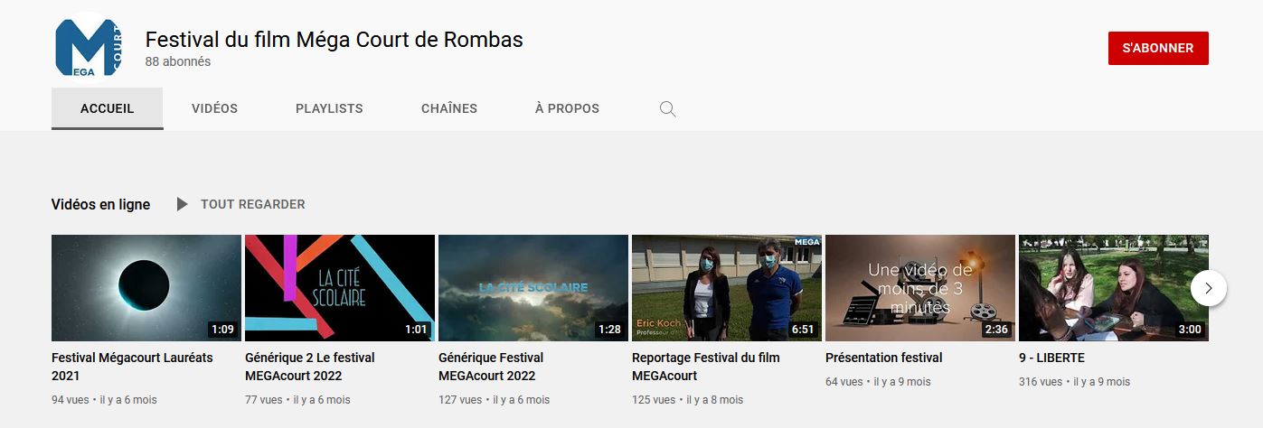Play the Générique 2 colorful ribbons thumbnail
The width and height of the screenshot is (1263, 428).
click(339, 287)
